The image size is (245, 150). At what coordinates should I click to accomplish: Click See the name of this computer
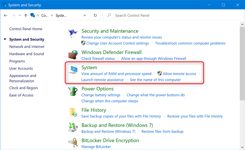coord(155,80)
